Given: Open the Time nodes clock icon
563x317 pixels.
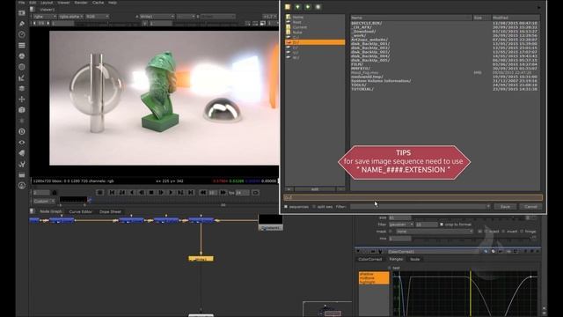Looking at the screenshot, I should pyautogui.click(x=21, y=34).
